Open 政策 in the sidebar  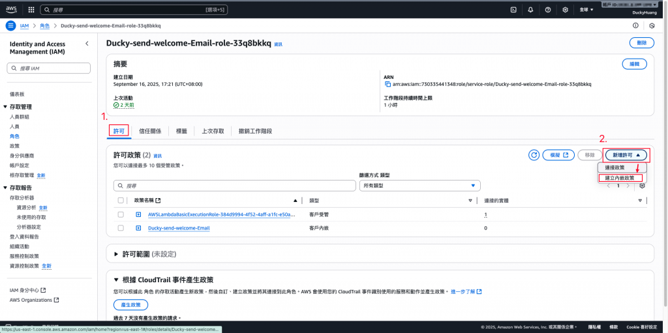point(14,146)
